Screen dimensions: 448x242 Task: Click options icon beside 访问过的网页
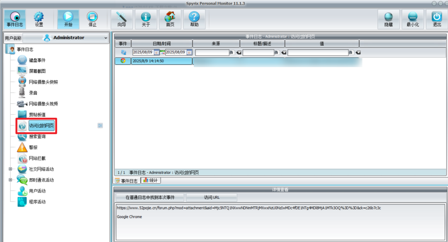coord(100,126)
